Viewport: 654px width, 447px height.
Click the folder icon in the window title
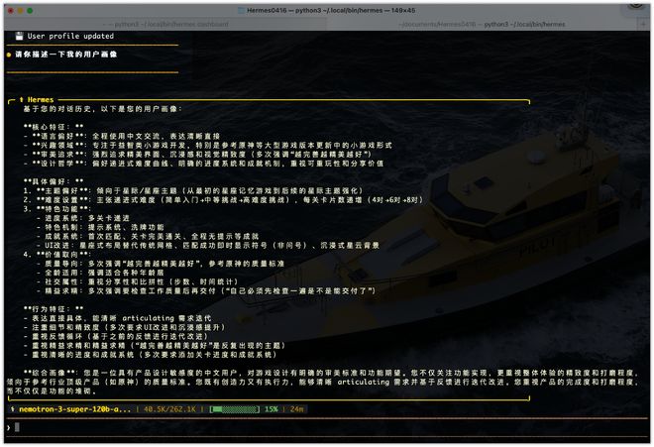(x=241, y=9)
